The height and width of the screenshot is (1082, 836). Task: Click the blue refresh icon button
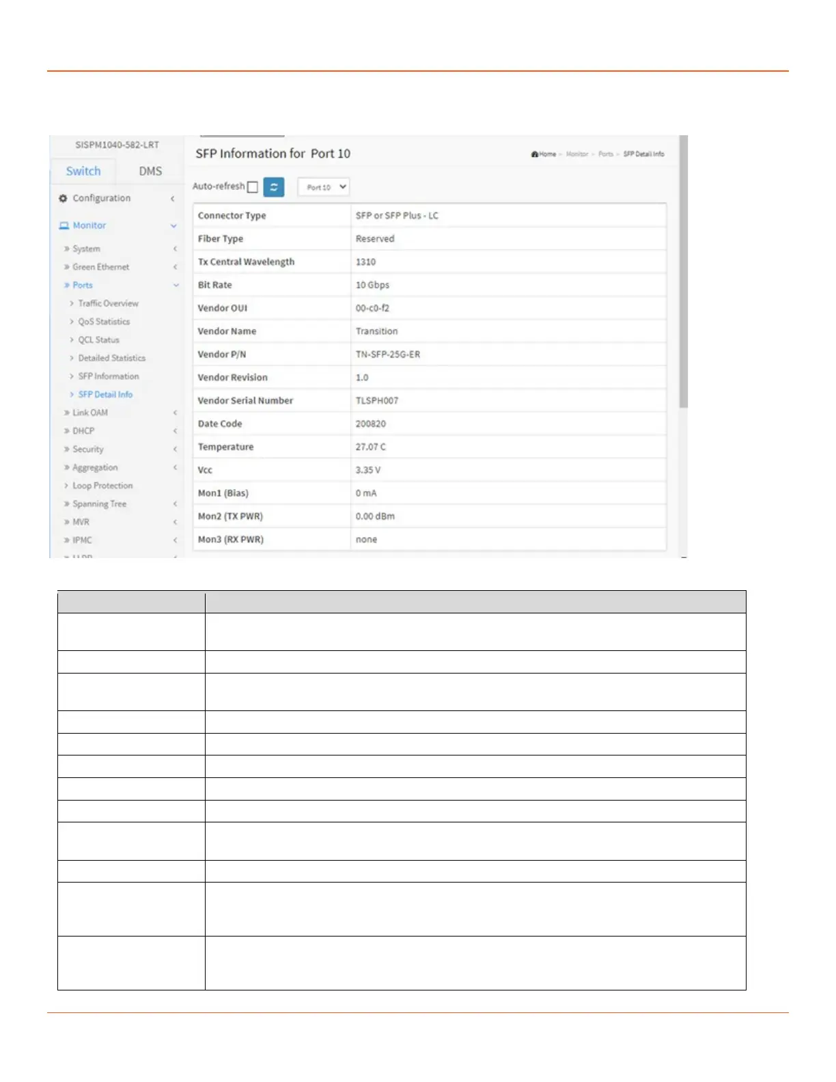click(x=273, y=187)
